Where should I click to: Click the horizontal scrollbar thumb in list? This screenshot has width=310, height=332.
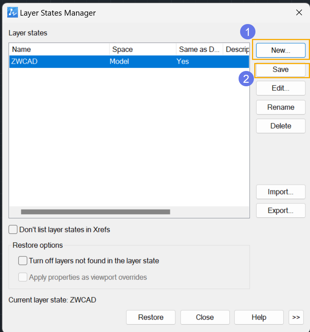coord(95,212)
